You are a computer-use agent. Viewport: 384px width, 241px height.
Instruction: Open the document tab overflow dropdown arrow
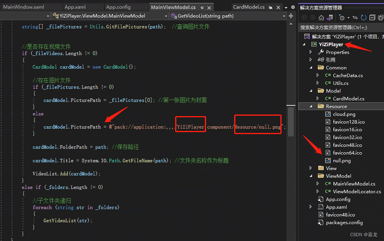[x=286, y=8]
